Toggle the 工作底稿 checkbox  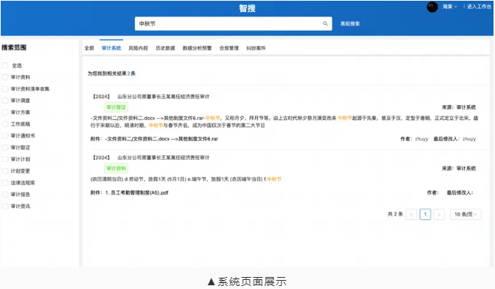coord(5,124)
